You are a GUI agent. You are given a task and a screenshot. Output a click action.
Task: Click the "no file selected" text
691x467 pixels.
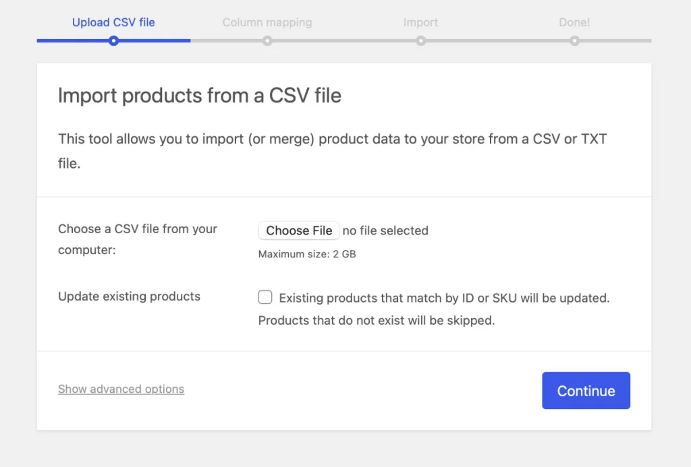pos(385,230)
